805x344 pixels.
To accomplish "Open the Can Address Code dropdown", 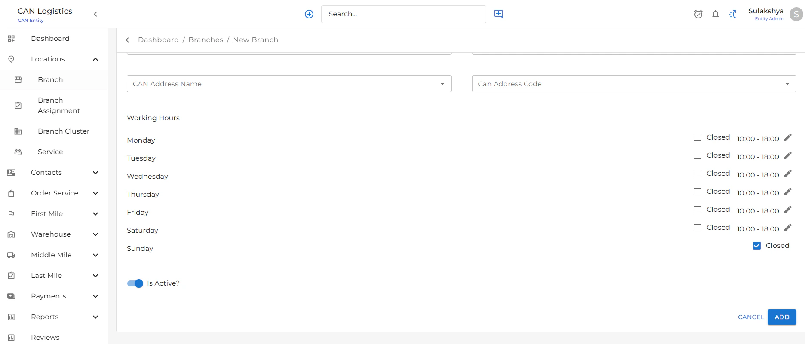I will 634,84.
